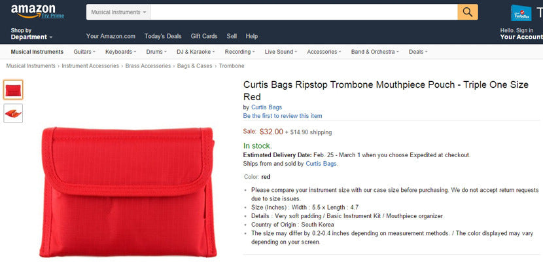
Task: Open Hello, Sign in Your Account
Action: click(x=521, y=34)
